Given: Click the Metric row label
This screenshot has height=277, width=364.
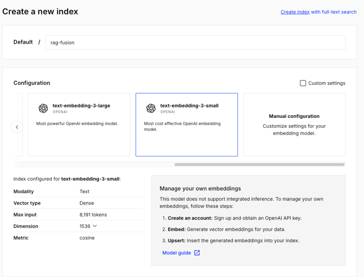Looking at the screenshot, I should pos(21,238).
